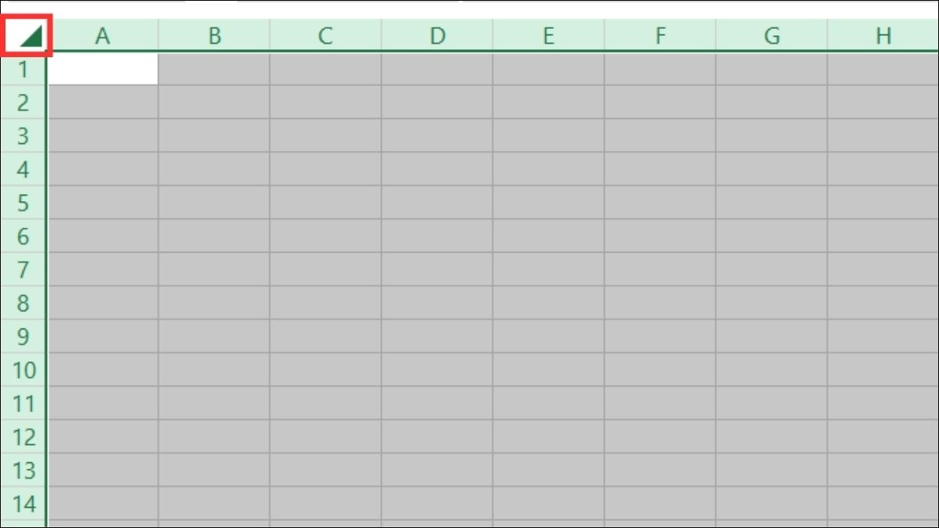Screen dimensions: 939x528
Task: Select row 14 header
Action: tap(23, 503)
